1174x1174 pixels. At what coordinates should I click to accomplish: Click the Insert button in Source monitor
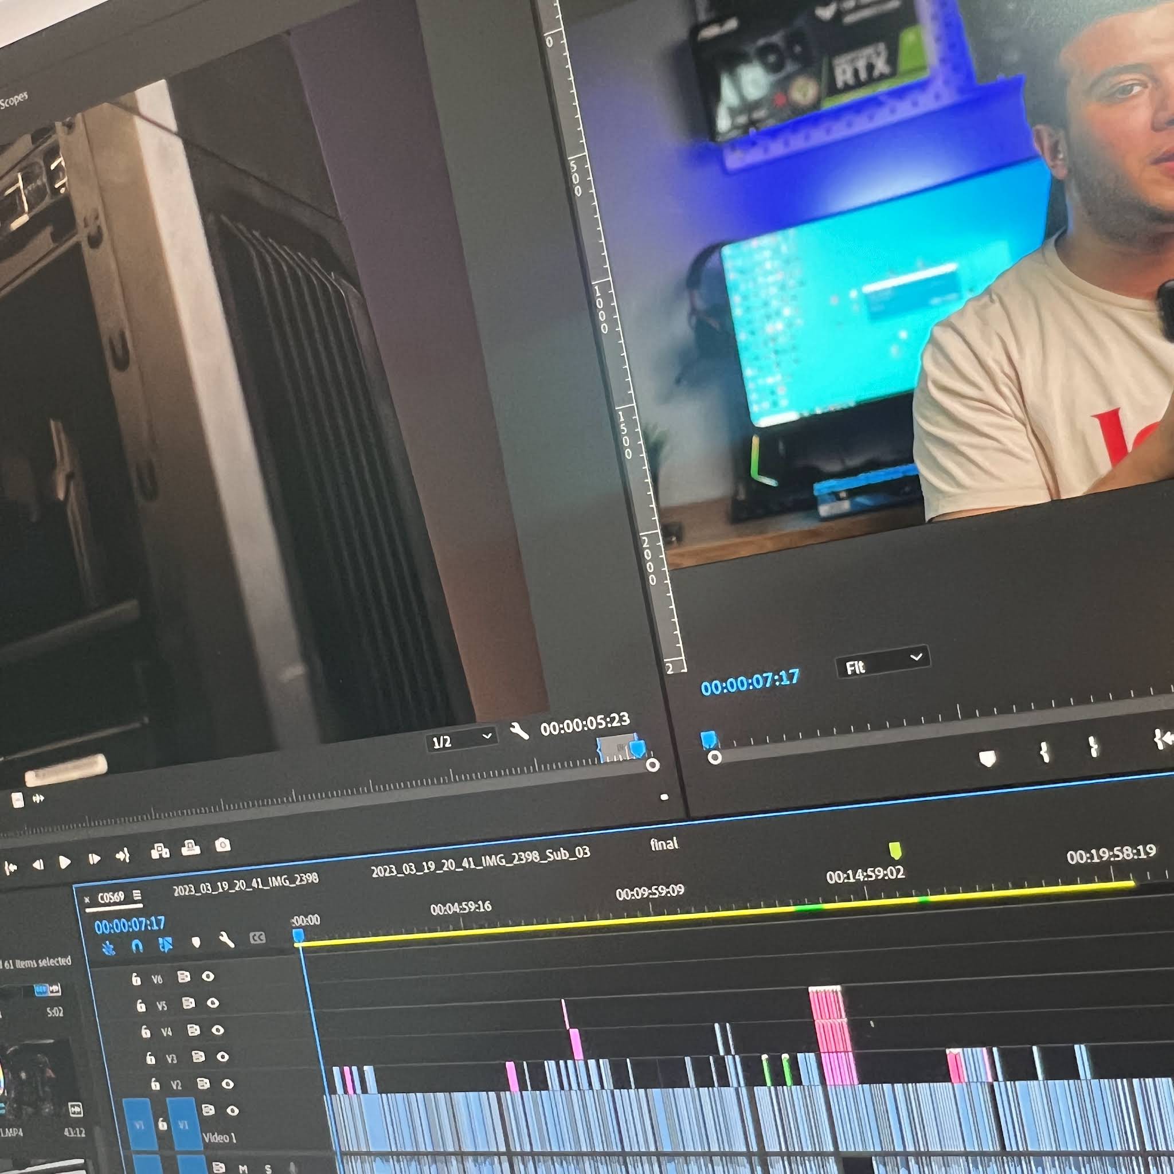click(x=160, y=851)
